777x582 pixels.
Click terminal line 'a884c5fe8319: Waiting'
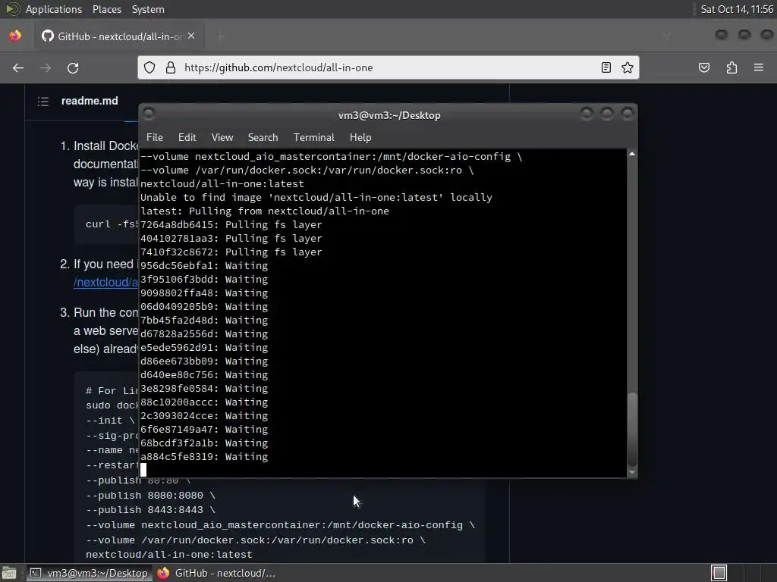pyautogui.click(x=204, y=457)
